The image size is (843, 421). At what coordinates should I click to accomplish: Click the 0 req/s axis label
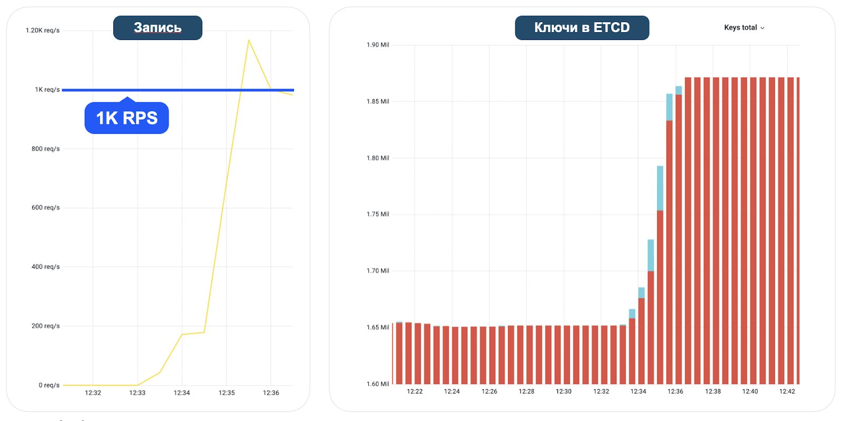coord(49,385)
